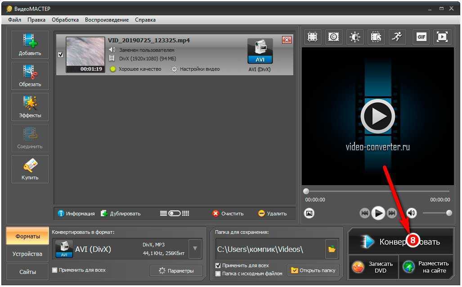Open the Файл menu

pos(14,20)
